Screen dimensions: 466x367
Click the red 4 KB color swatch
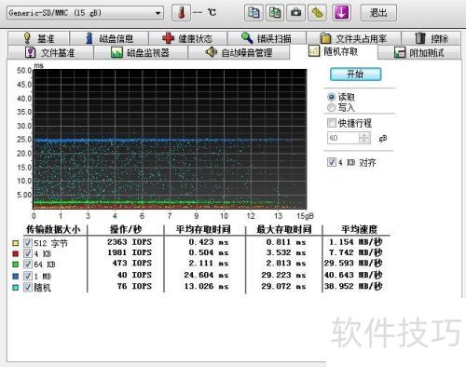coord(15,253)
